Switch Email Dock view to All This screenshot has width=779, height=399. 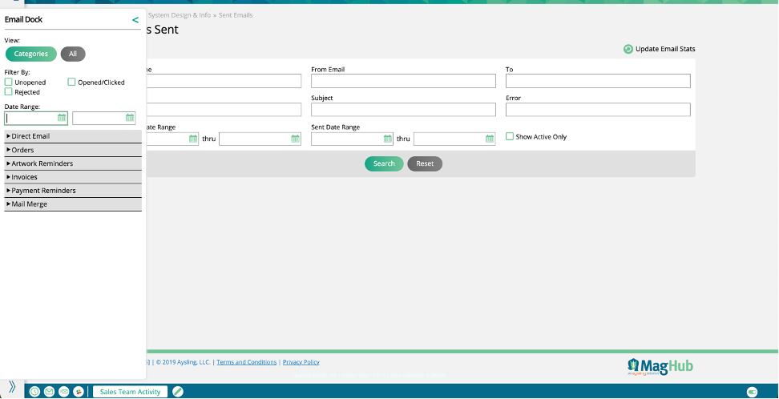tap(73, 54)
